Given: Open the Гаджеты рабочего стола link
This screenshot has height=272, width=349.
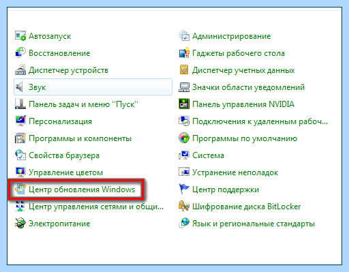Looking at the screenshot, I should tap(239, 53).
